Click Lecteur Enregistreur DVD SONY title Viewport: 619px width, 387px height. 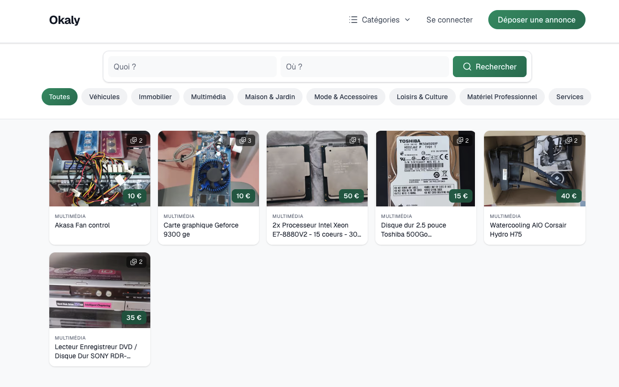tap(96, 352)
